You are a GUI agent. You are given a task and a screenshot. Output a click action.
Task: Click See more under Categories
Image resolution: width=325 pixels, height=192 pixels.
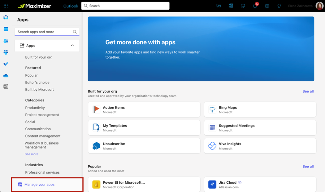[x=32, y=154]
